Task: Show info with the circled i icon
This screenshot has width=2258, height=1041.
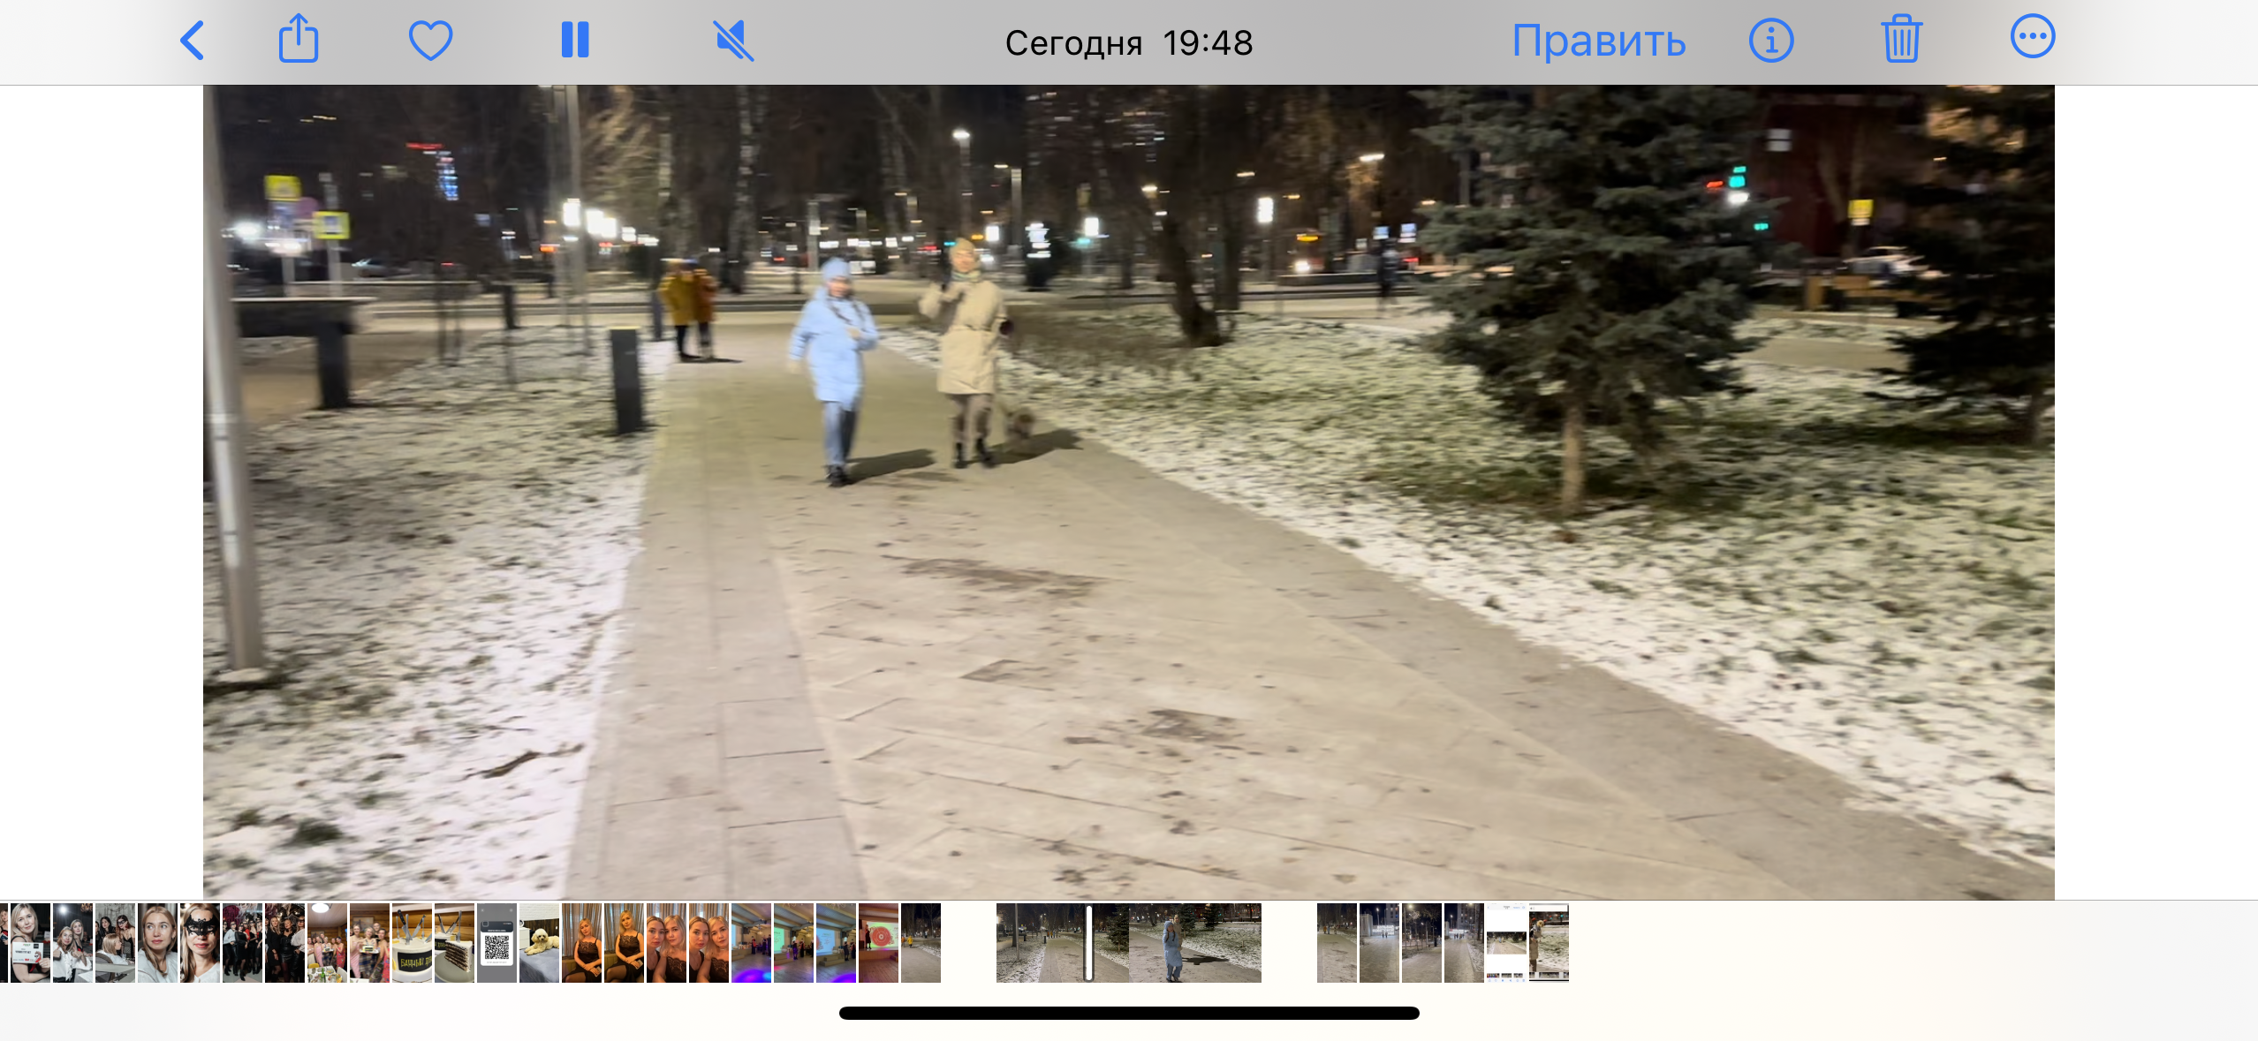Action: click(1770, 41)
